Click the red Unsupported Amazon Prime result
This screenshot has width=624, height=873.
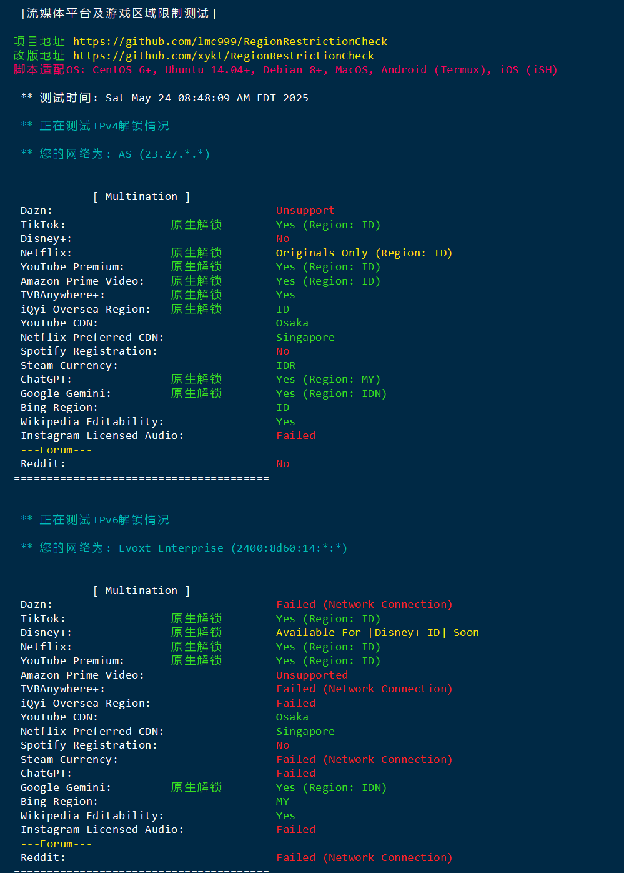312,675
